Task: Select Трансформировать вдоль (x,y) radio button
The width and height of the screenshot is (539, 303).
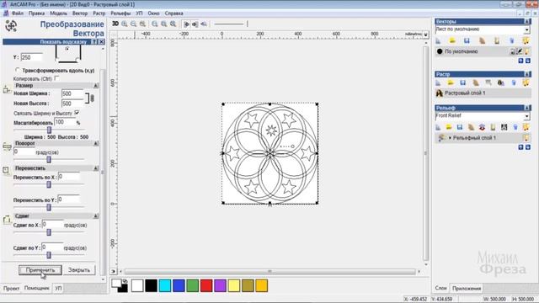Action: coord(18,70)
